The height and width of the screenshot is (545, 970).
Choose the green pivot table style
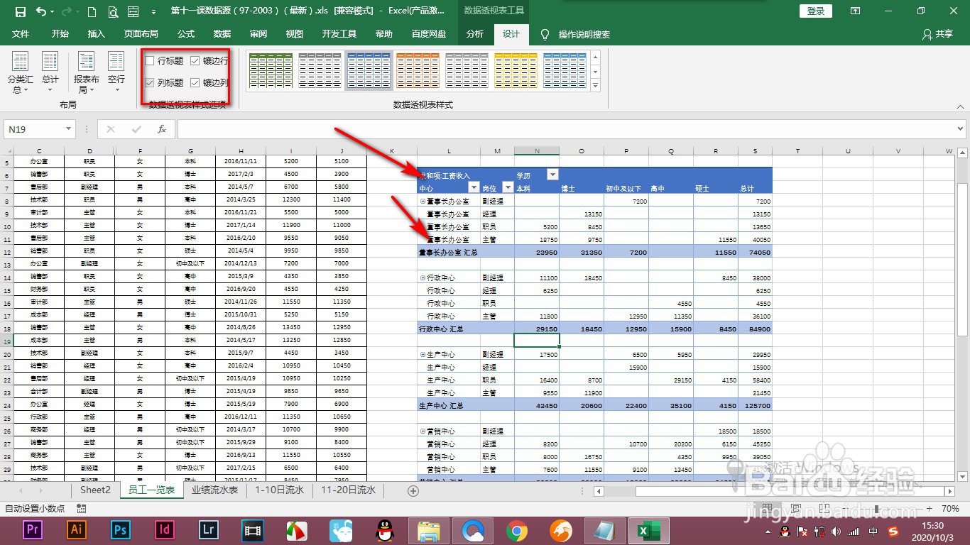pyautogui.click(x=271, y=71)
